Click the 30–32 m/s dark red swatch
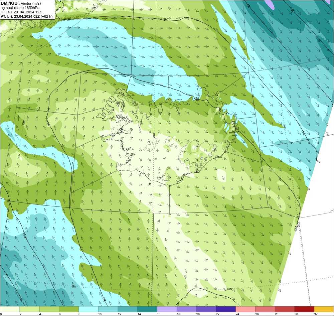Screen dimensions: 334x316 pos(304,309)
